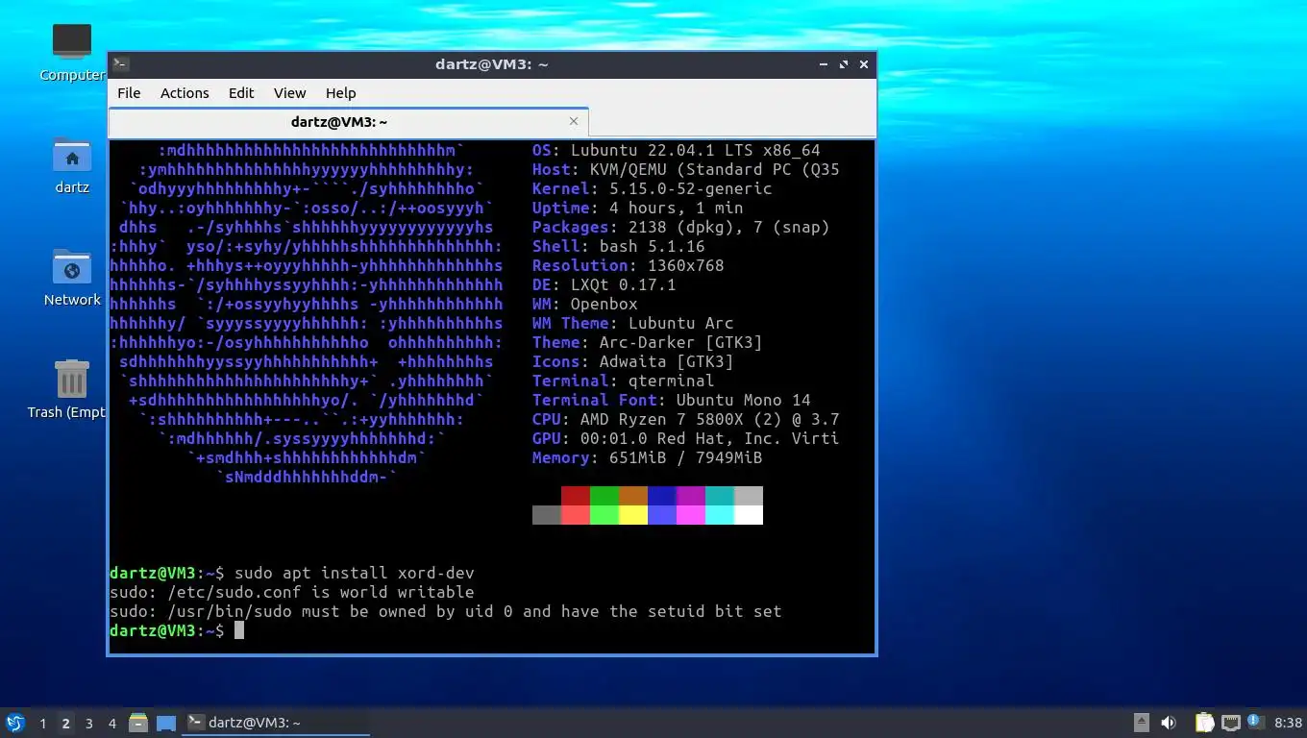The image size is (1307, 738).
Task: Click the 'Shell: bash 5.1.16' line
Action: coord(619,246)
